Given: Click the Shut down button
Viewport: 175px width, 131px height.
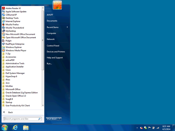Looking at the screenshot, I should point(52,119).
